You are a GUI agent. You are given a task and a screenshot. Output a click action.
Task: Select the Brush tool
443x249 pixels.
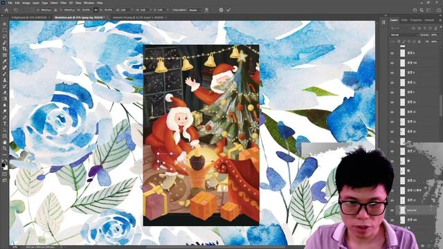pyautogui.click(x=5, y=74)
